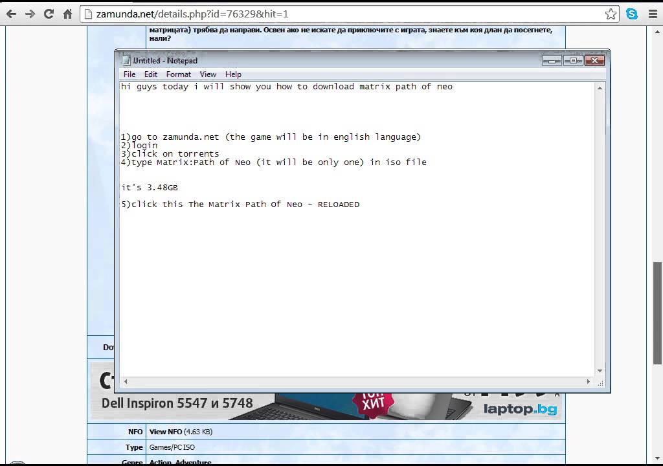Click the line '2)login' in Notepad
The image size is (663, 466).
coord(139,146)
